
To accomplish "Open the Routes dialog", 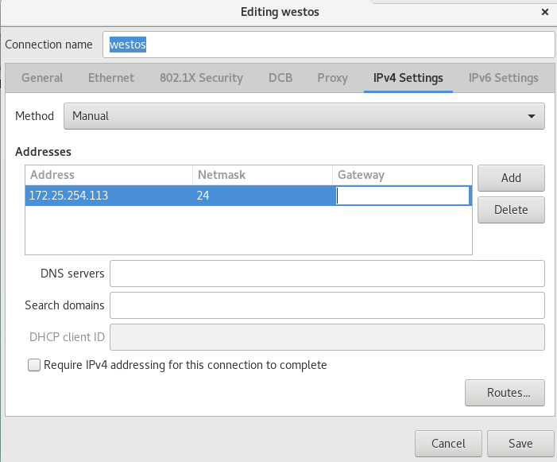I will coord(505,392).
